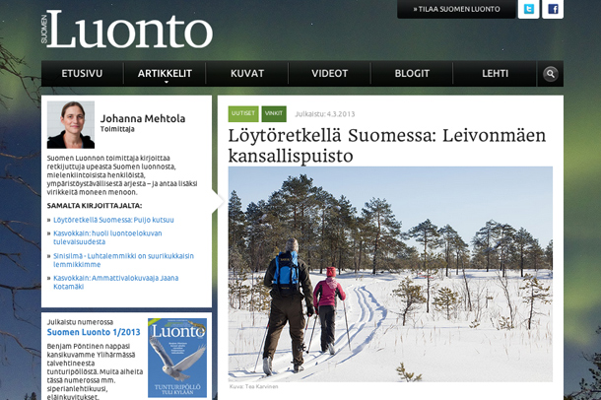Image resolution: width=601 pixels, height=400 pixels.
Task: Open the Videot section
Action: tap(330, 73)
